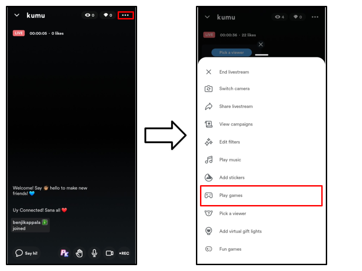
Task: Tap benjikappala joined notification
Action: click(30, 225)
